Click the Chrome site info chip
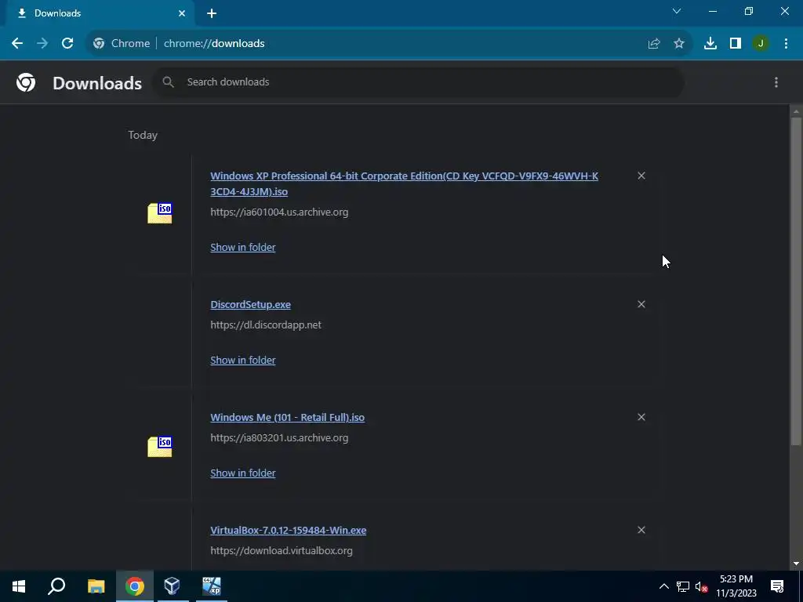803x602 pixels. (x=122, y=44)
